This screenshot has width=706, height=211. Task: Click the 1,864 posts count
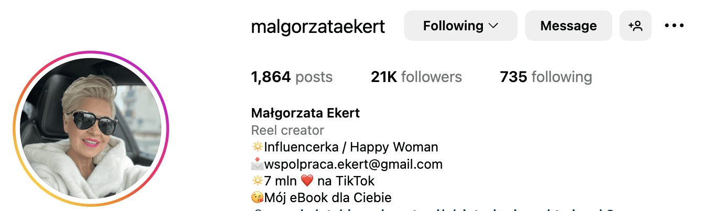292,77
